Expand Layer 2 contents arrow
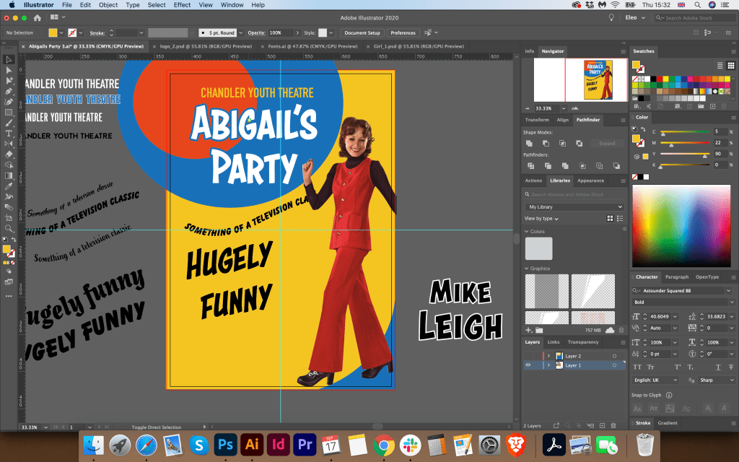This screenshot has width=739, height=462. click(x=548, y=356)
